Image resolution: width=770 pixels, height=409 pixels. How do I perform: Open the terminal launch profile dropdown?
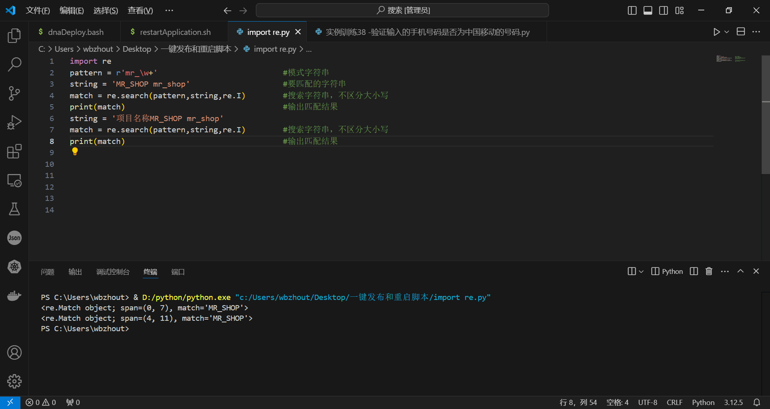[x=641, y=271]
